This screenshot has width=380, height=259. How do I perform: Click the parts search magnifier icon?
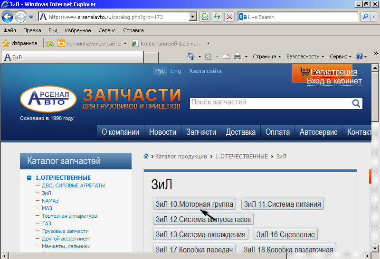tap(356, 103)
